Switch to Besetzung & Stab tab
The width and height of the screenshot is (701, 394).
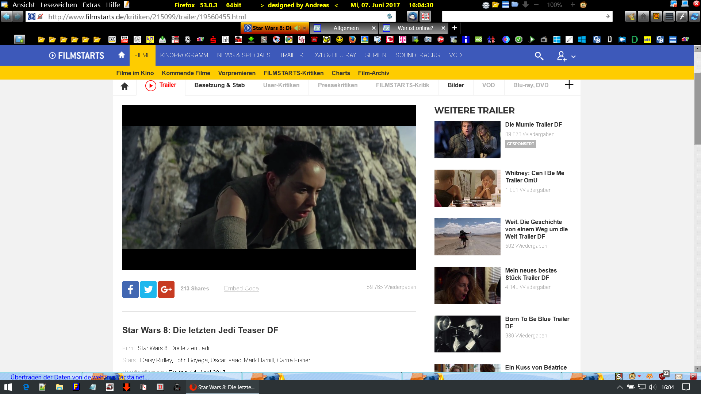tap(219, 85)
